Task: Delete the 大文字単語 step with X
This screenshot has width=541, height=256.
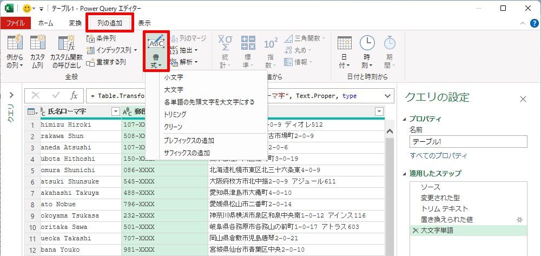Action: (415, 230)
